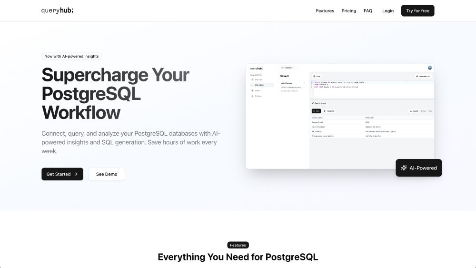Click the 'Now with AI-powered insights' badge
Viewport: 476px width, 268px height.
click(x=71, y=56)
